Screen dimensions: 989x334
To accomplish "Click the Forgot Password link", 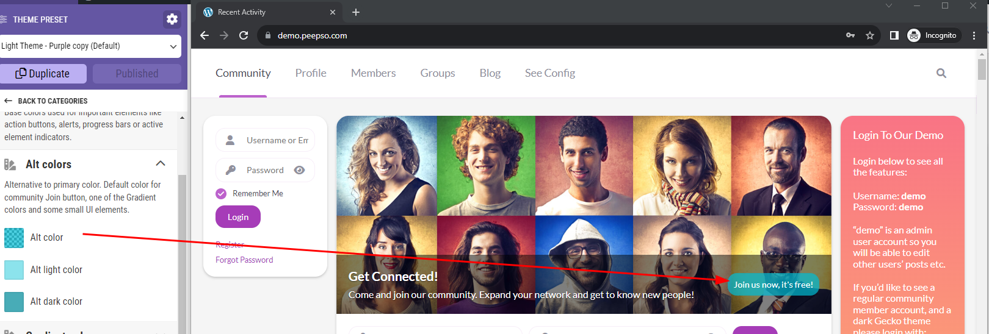I will (x=244, y=260).
